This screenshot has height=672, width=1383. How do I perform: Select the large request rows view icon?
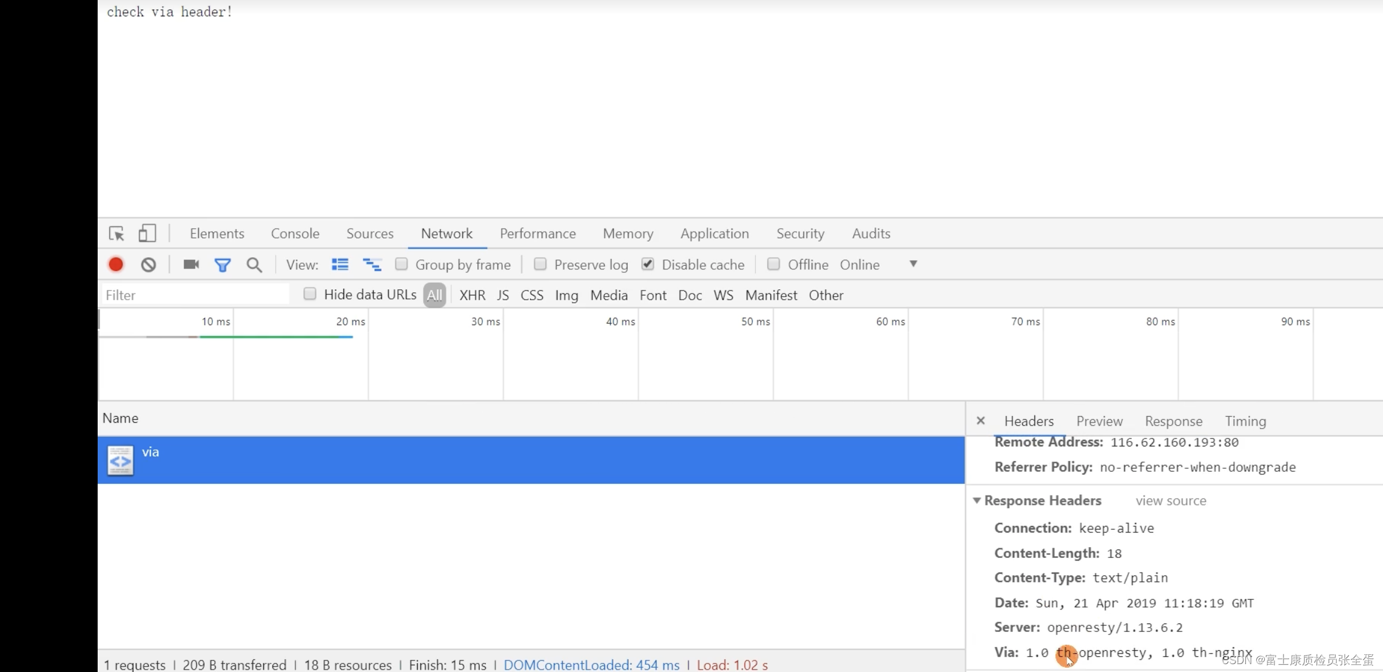click(340, 264)
